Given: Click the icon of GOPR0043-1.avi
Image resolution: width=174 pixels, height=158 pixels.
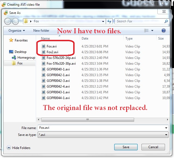Looking at the screenshot, I should coord(43,92).
